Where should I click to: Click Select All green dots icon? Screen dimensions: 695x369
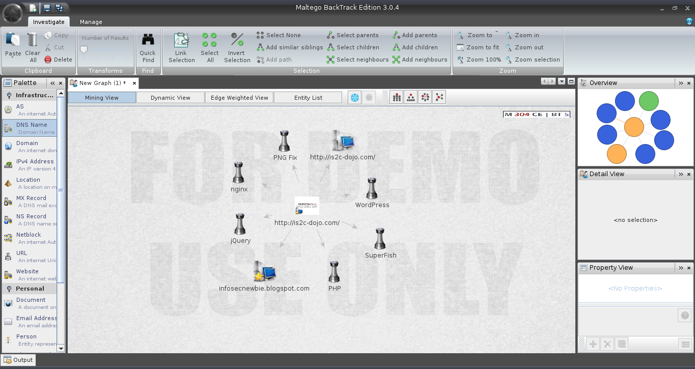point(209,47)
